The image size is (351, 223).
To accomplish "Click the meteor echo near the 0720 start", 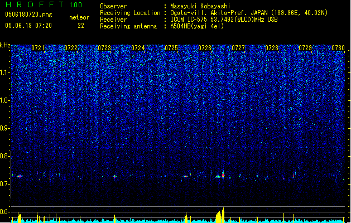I will pyautogui.click(x=20, y=176).
